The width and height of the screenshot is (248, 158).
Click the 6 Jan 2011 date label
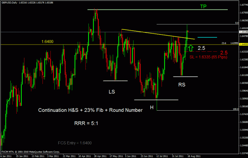pyautogui.click(x=6, y=156)
